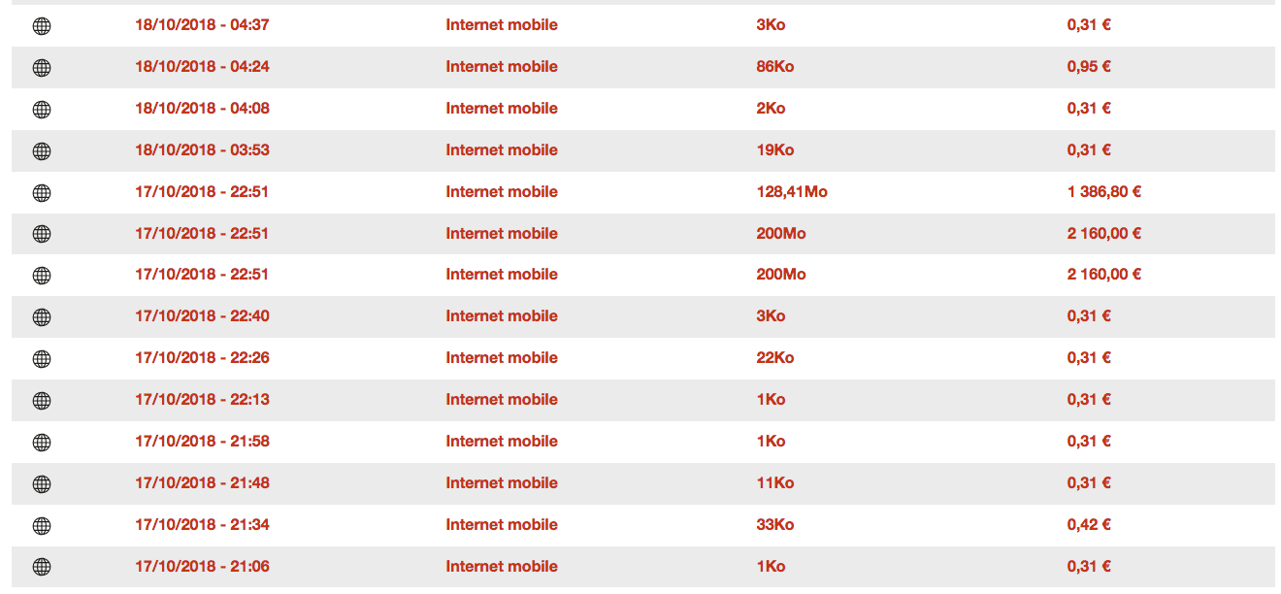This screenshot has width=1281, height=594.
Task: Click the globe icon for 18/10/2018 04:37
Action: [42, 26]
